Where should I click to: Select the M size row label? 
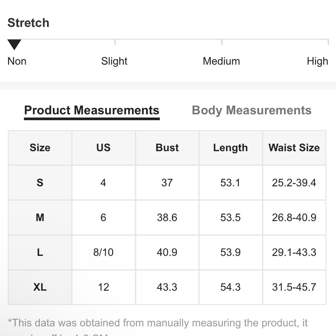tap(40, 217)
